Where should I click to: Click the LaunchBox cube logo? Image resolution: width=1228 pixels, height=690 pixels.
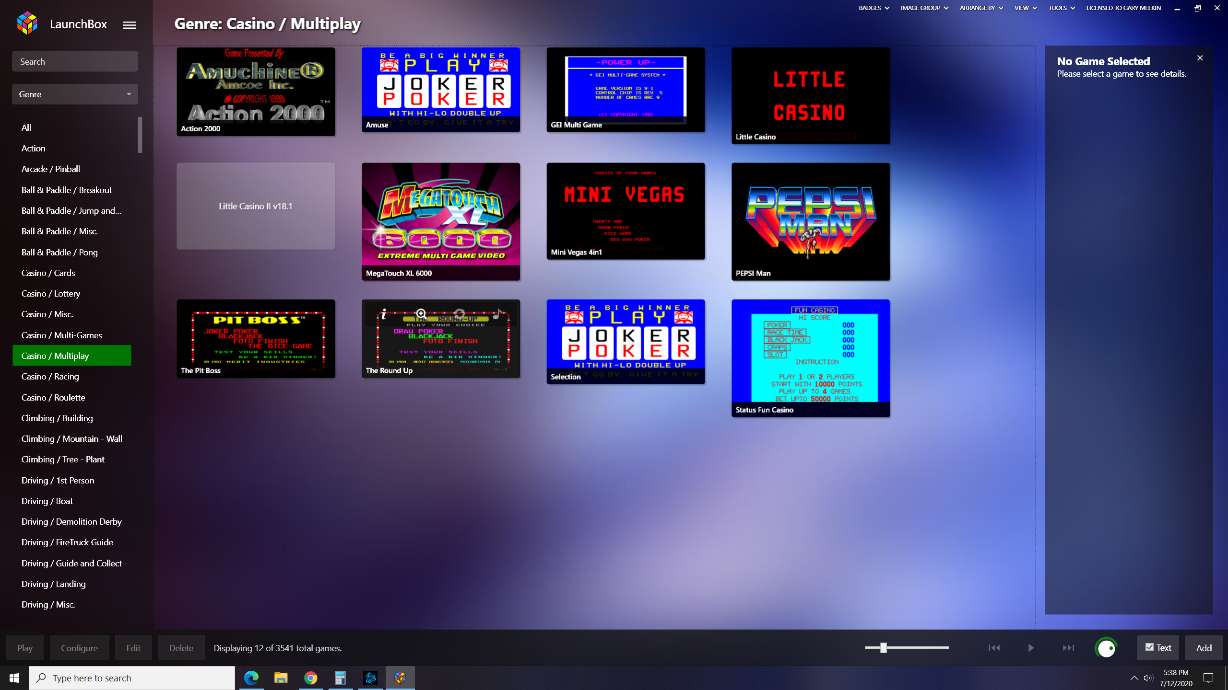[x=27, y=23]
